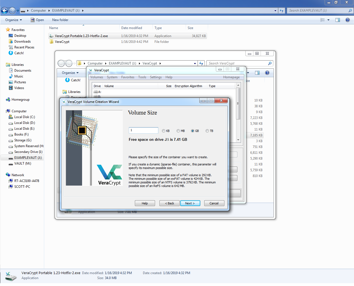Click New folder in Explorer toolbar
This screenshot has height=286, width=354.
point(60,20)
